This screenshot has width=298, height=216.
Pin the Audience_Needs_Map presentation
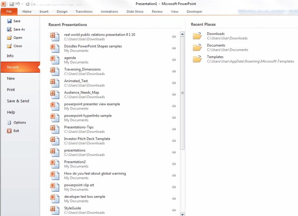click(x=173, y=94)
